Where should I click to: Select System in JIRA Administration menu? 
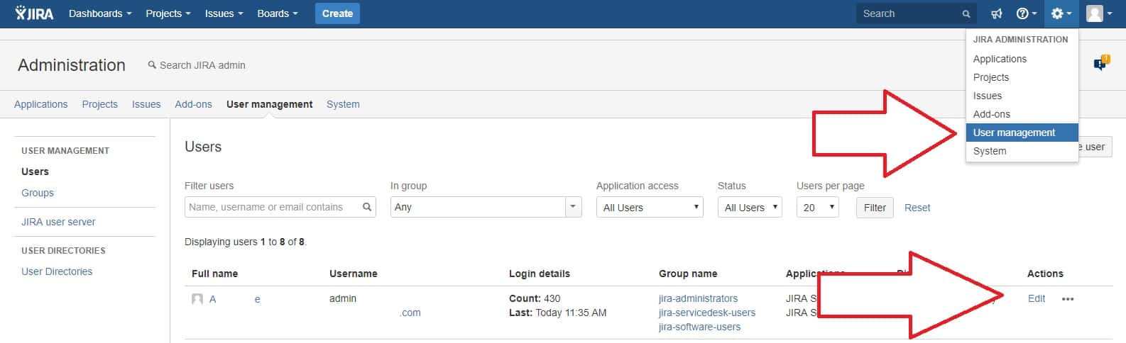(1022, 151)
